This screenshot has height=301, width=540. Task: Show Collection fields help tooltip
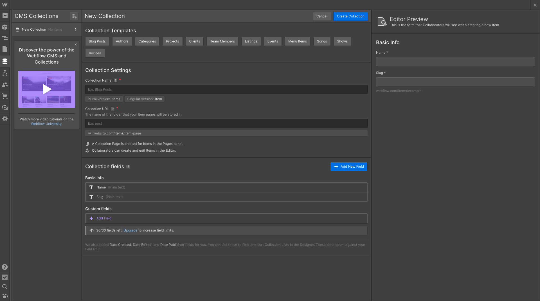tap(128, 167)
